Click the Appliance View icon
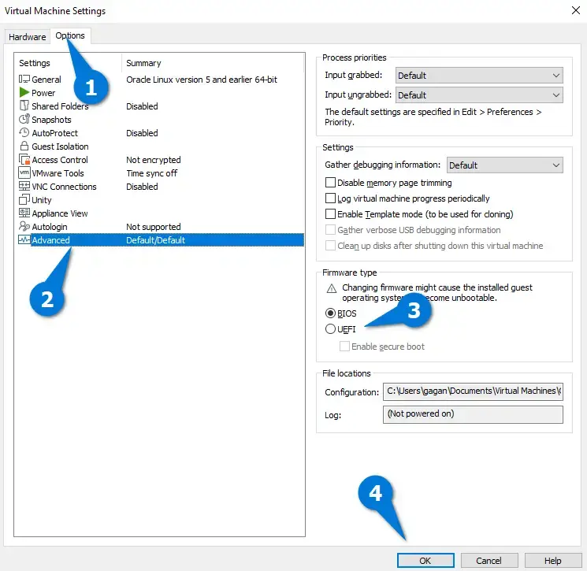This screenshot has height=571, width=587. [24, 213]
